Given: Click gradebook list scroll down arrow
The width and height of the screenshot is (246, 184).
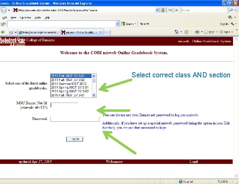Looking at the screenshot, I should 94,95.
